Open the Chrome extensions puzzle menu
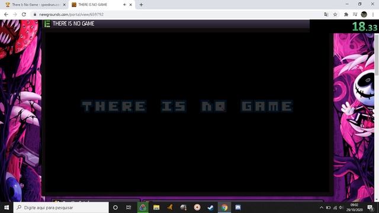Screen dimensions: 379x213 coord(346,14)
